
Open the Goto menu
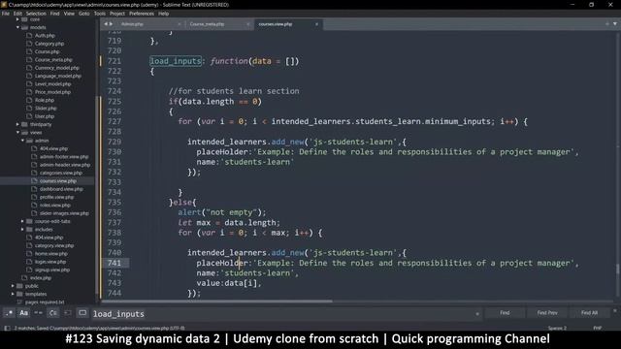coord(84,14)
